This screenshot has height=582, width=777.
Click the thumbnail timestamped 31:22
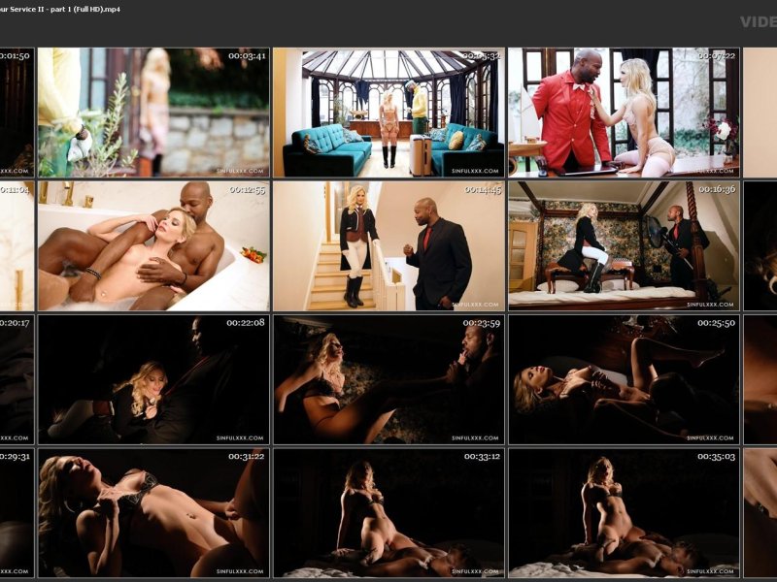153,512
